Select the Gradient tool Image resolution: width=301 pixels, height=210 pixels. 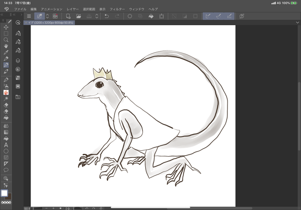tap(6, 132)
